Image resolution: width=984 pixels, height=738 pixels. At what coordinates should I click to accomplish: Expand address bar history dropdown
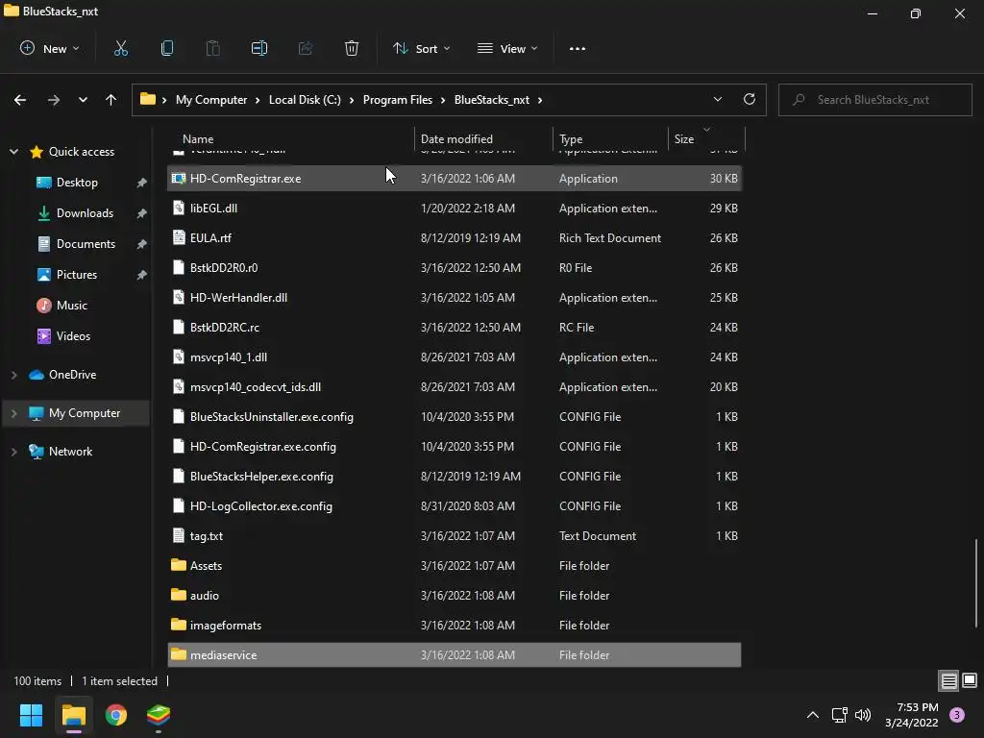tap(718, 99)
